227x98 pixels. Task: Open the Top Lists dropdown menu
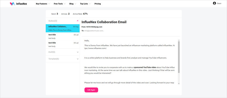(85, 4)
